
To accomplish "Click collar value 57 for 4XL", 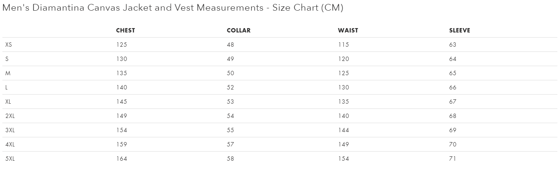I will click(x=231, y=144).
